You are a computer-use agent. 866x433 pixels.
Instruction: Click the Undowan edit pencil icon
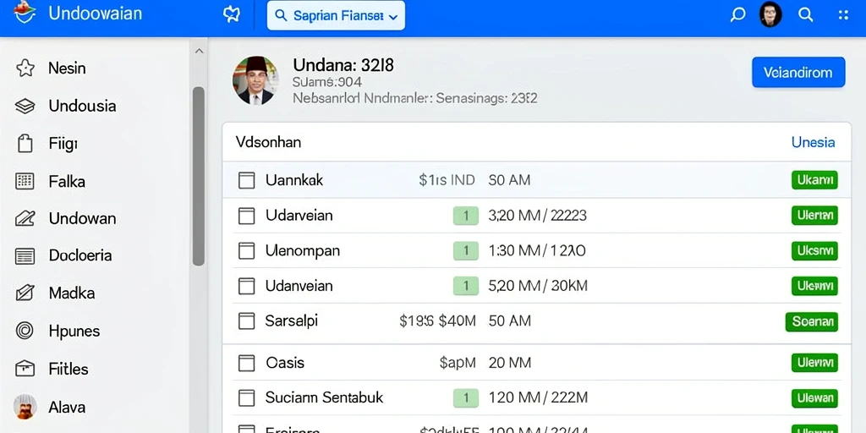pyautogui.click(x=25, y=219)
